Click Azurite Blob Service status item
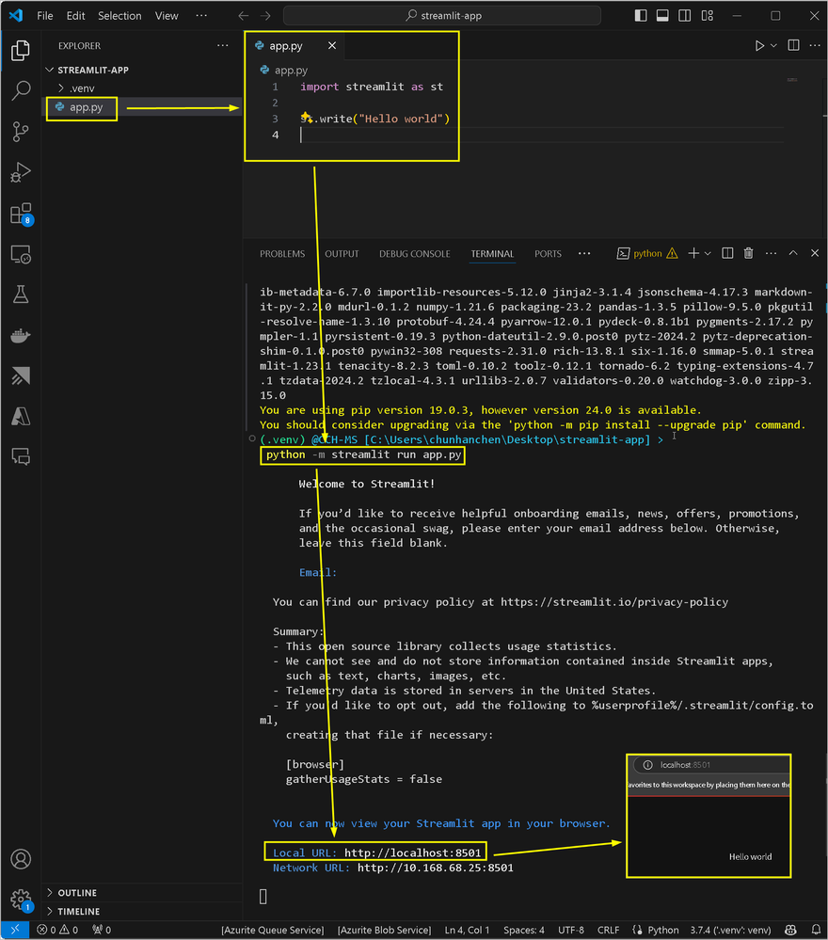 click(x=384, y=931)
